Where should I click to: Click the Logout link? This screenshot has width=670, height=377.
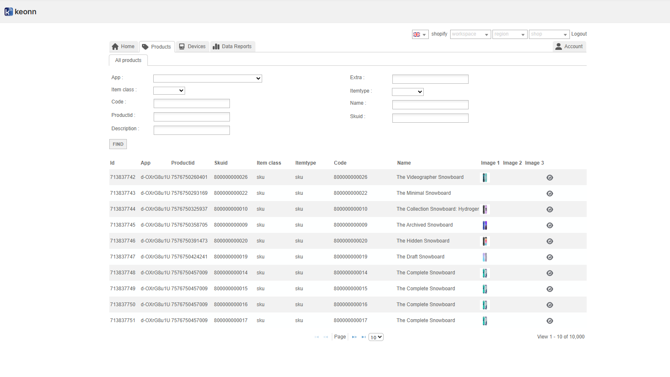pyautogui.click(x=579, y=34)
